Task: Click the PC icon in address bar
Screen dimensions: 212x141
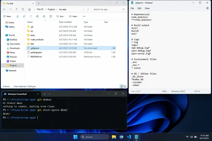Action: point(29,9)
